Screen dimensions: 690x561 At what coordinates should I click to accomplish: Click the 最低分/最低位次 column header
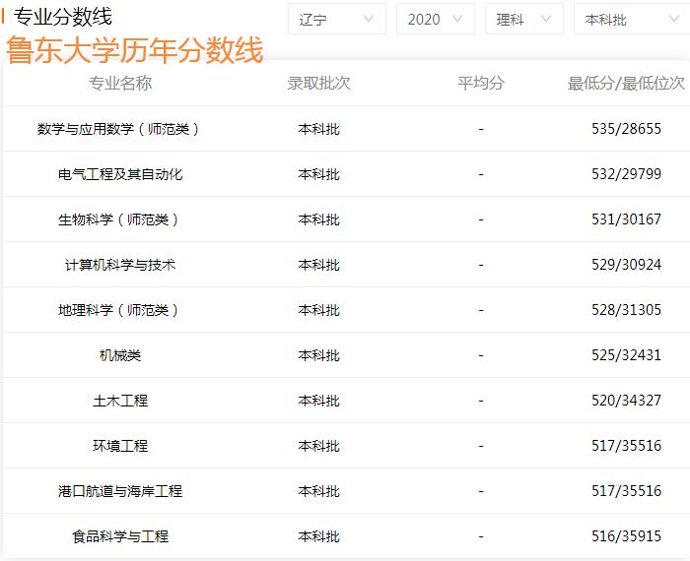(x=626, y=83)
